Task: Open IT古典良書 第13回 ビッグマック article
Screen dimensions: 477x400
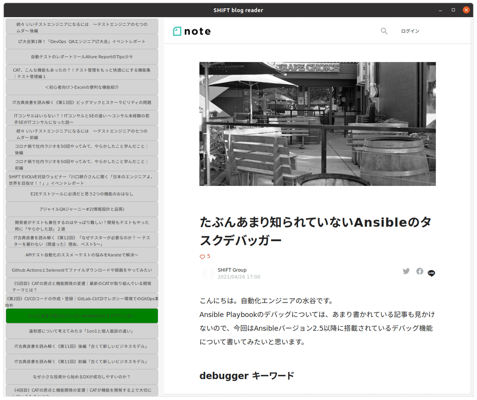Action: [x=82, y=102]
